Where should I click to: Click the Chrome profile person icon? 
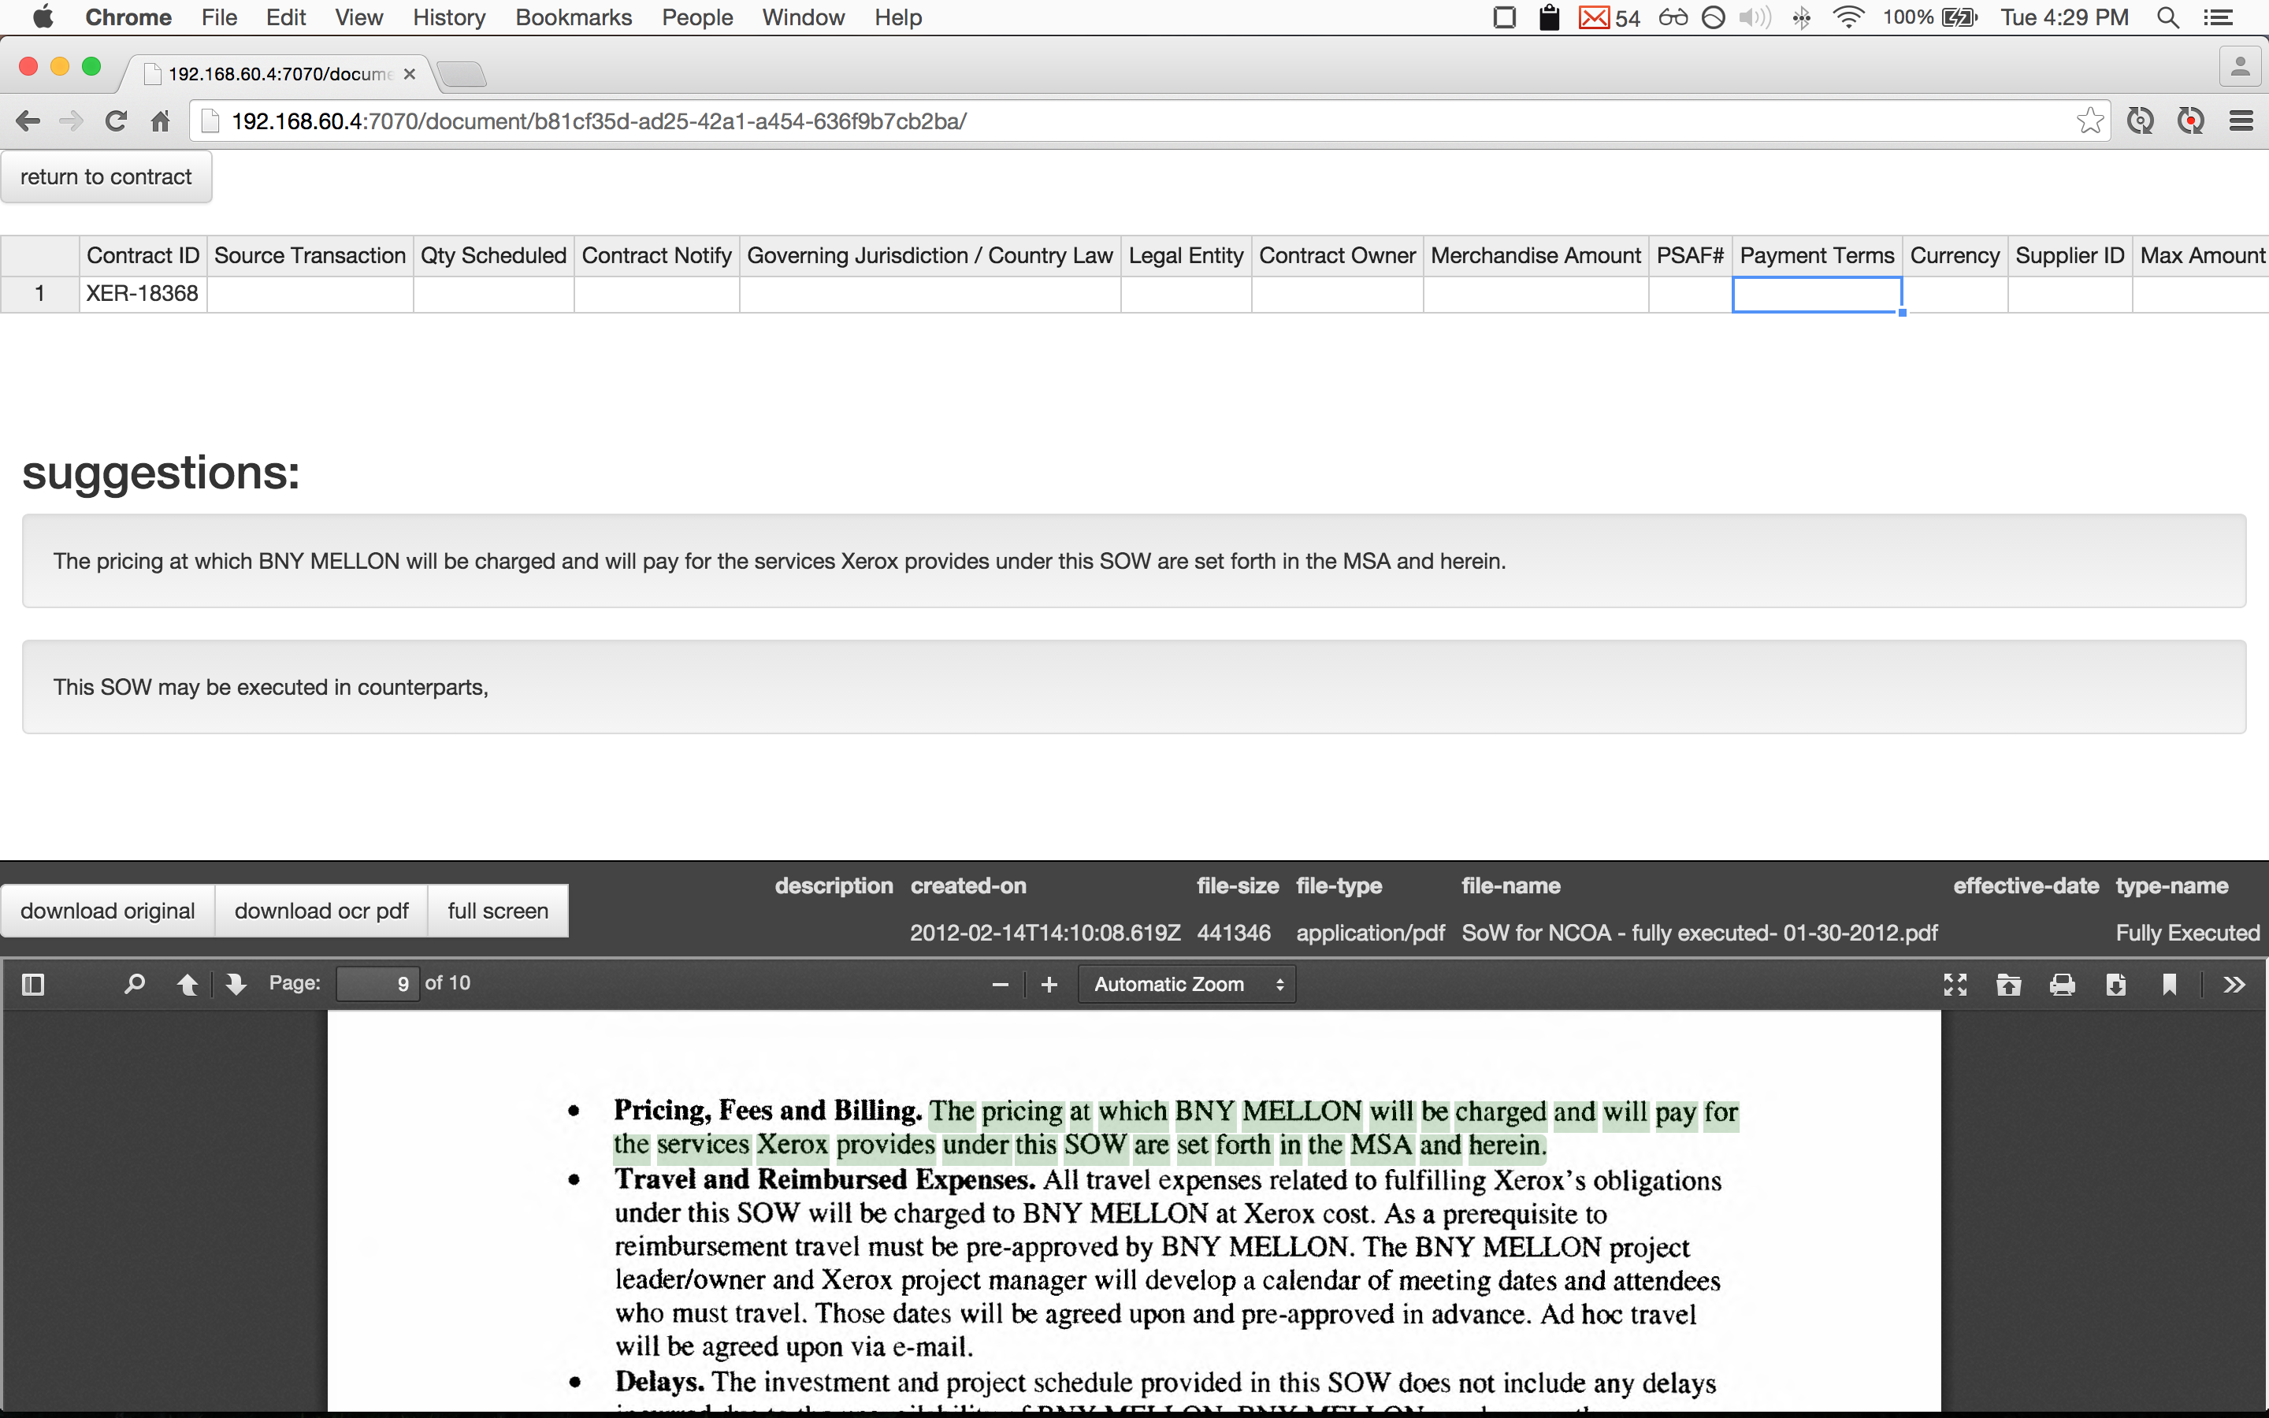click(2240, 67)
